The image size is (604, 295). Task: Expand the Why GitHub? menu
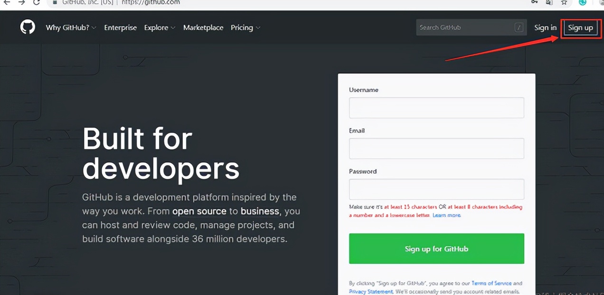click(x=71, y=28)
